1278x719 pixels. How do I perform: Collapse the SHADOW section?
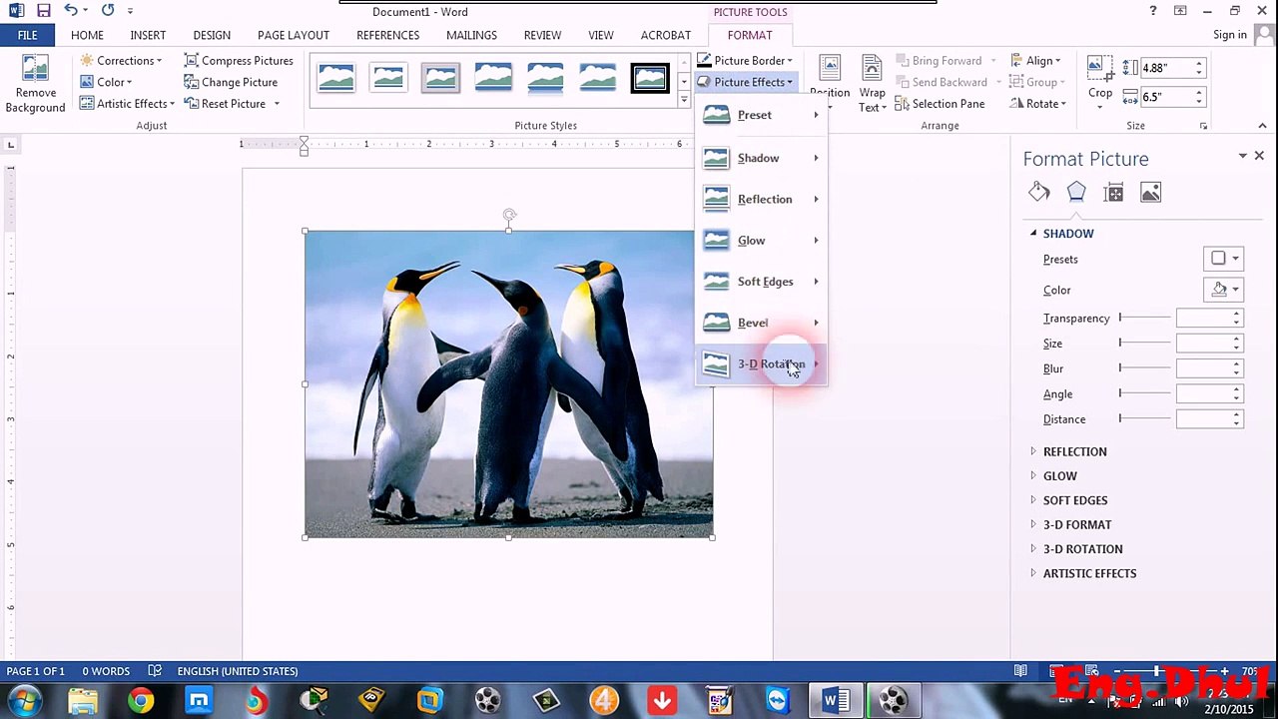tap(1033, 234)
